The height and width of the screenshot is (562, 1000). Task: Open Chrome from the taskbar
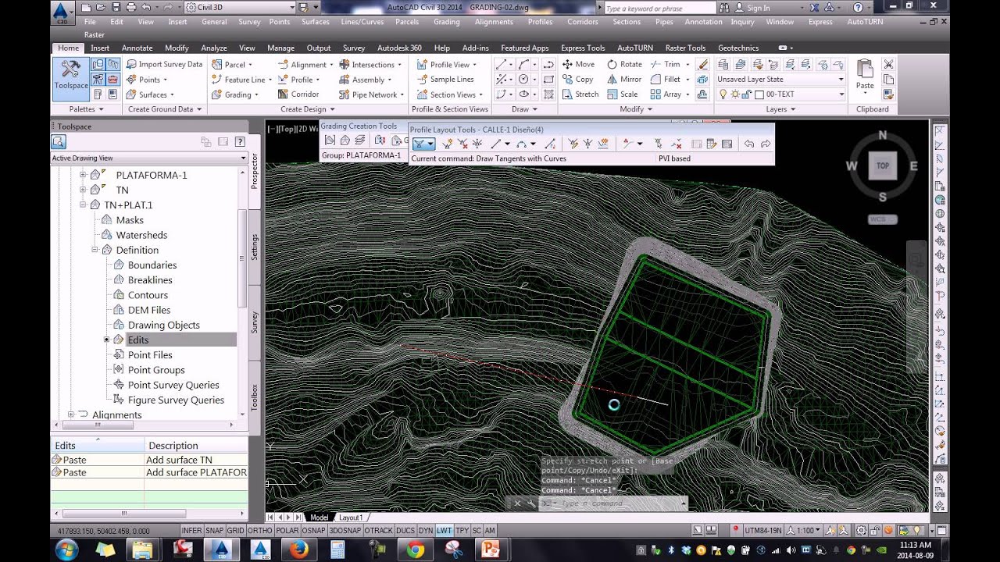[x=416, y=550]
